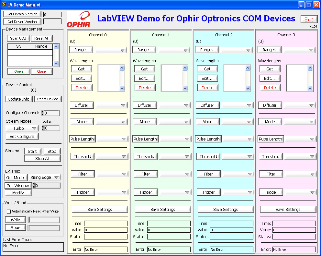
Task: Click Stop All streams button
Action: coord(42,158)
